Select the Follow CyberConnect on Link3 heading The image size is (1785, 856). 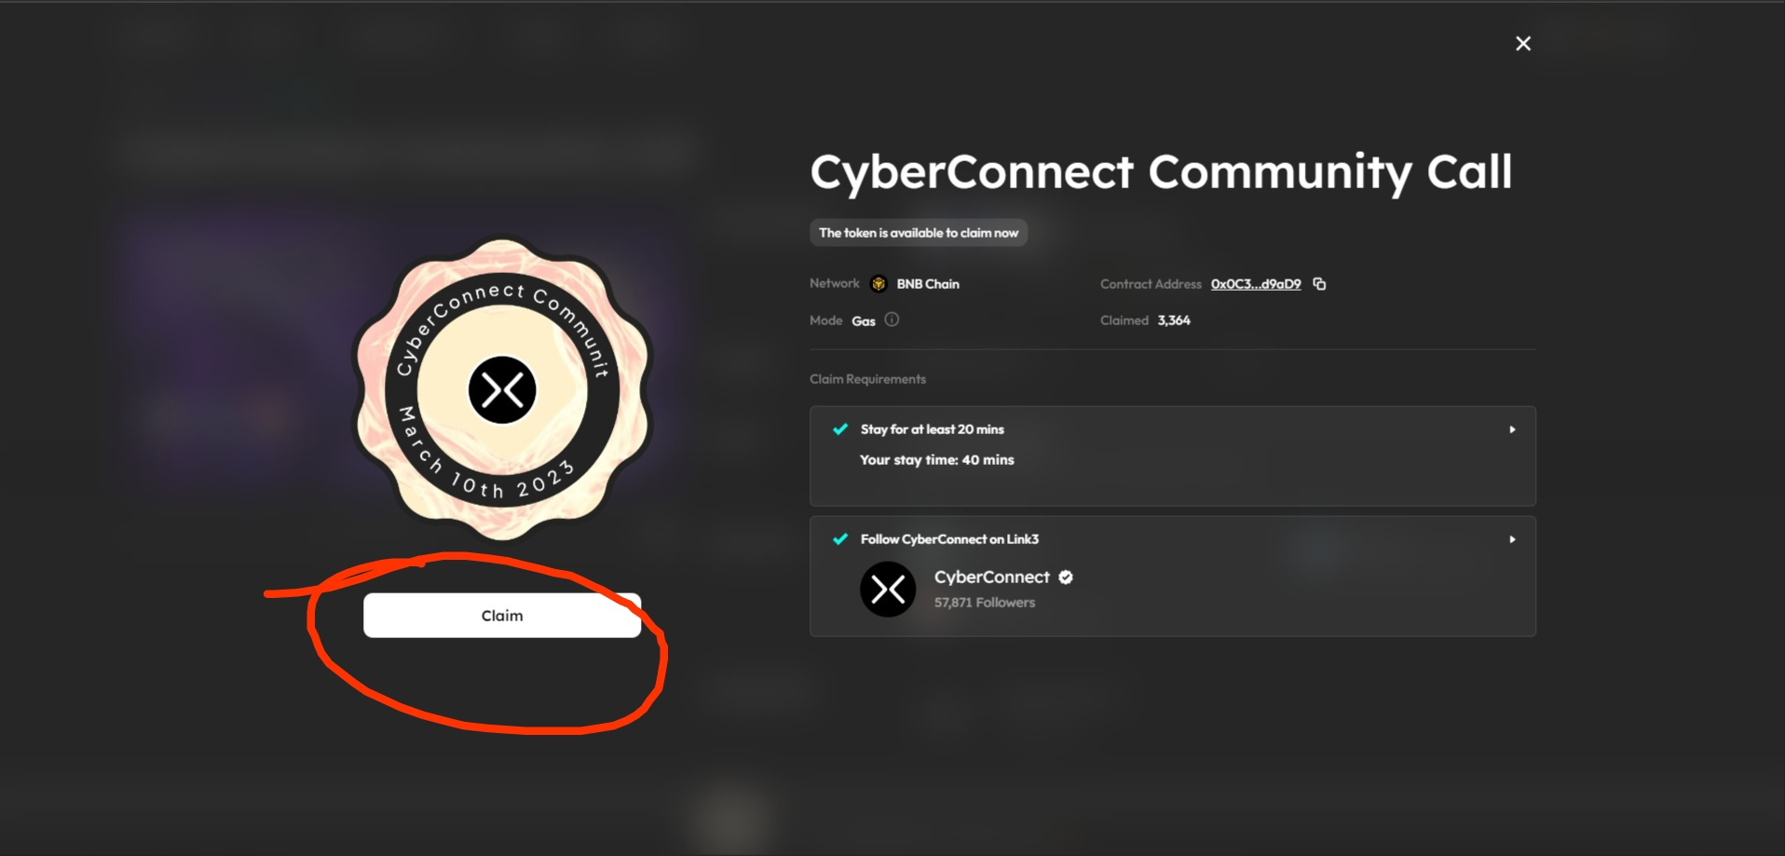(949, 539)
